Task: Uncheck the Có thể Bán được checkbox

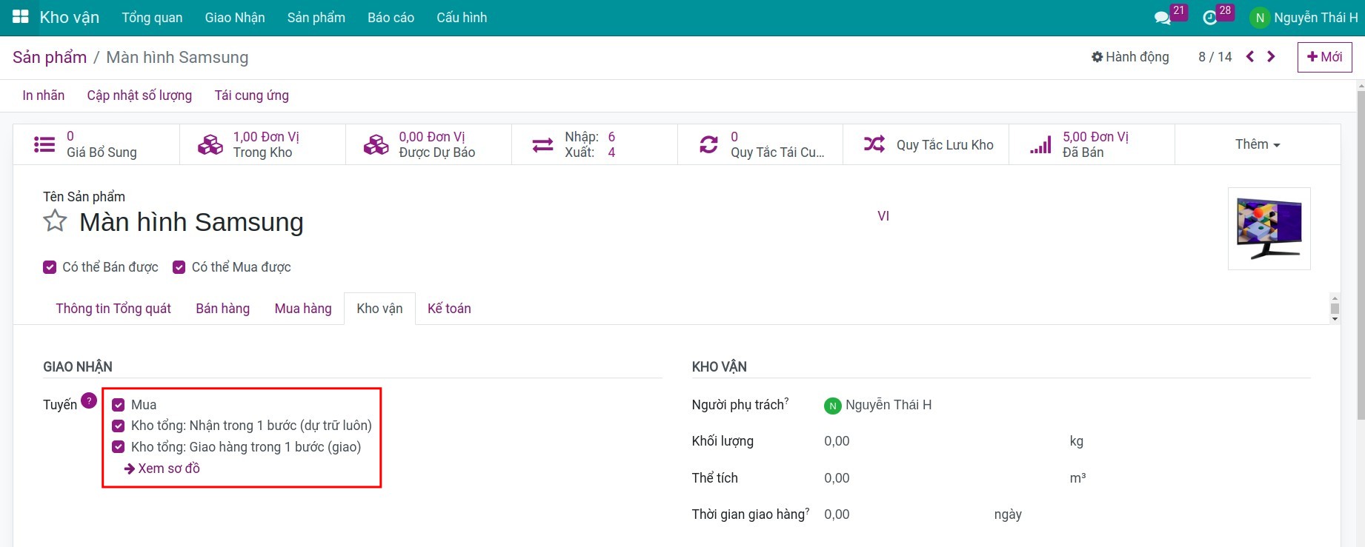Action: pos(50,267)
